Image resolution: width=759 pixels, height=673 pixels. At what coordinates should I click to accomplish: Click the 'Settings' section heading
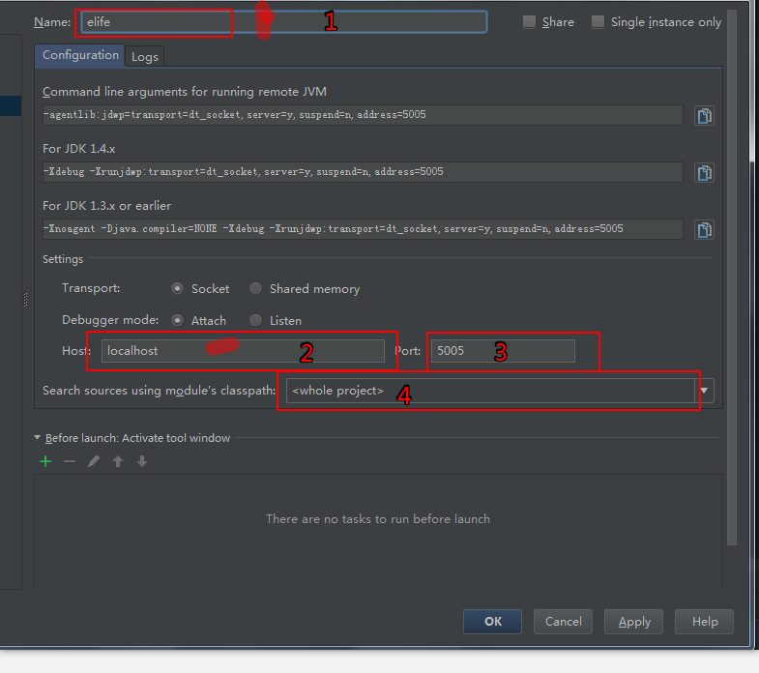63,259
